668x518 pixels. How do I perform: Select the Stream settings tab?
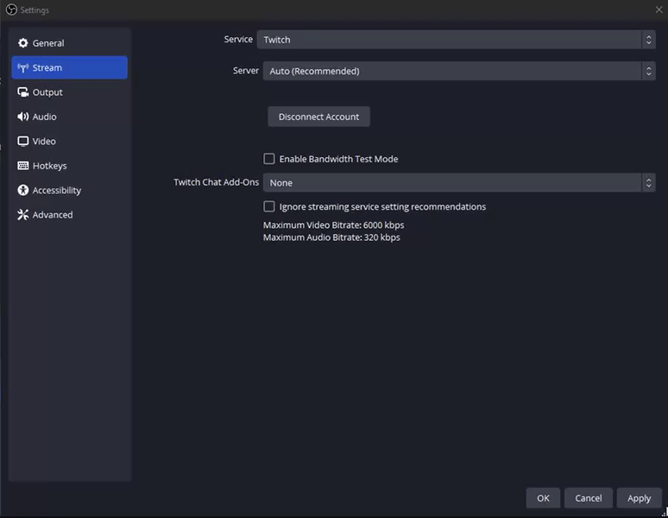pos(69,67)
